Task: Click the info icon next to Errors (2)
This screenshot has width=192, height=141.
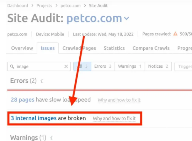Action: [x=42, y=81]
